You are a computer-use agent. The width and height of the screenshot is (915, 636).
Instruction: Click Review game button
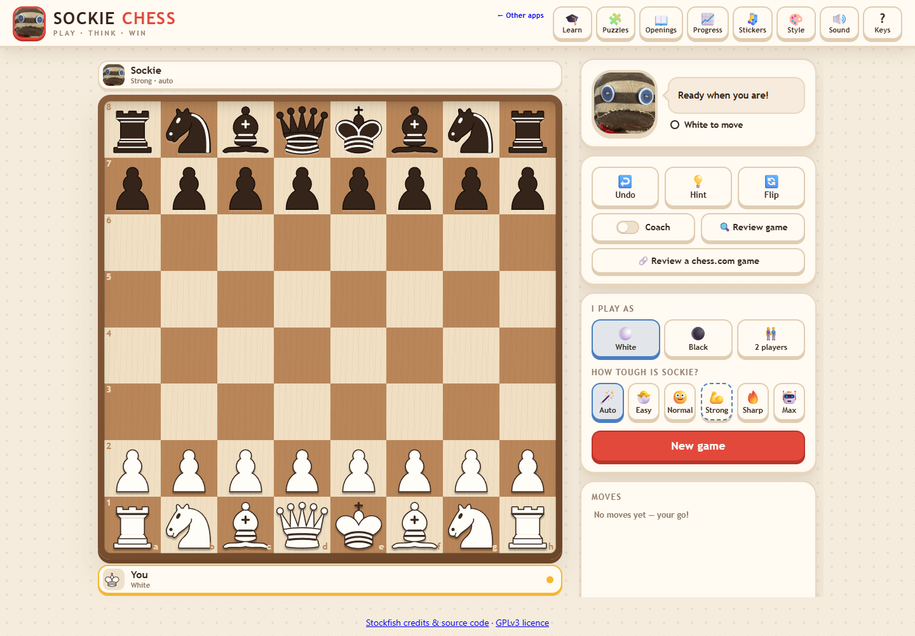pos(753,228)
